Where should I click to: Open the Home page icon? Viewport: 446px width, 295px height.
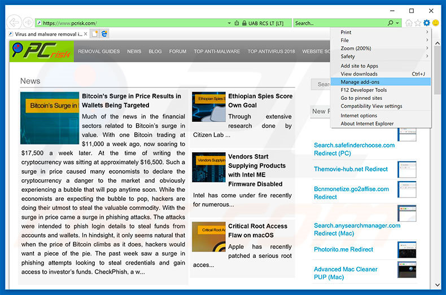(409, 23)
